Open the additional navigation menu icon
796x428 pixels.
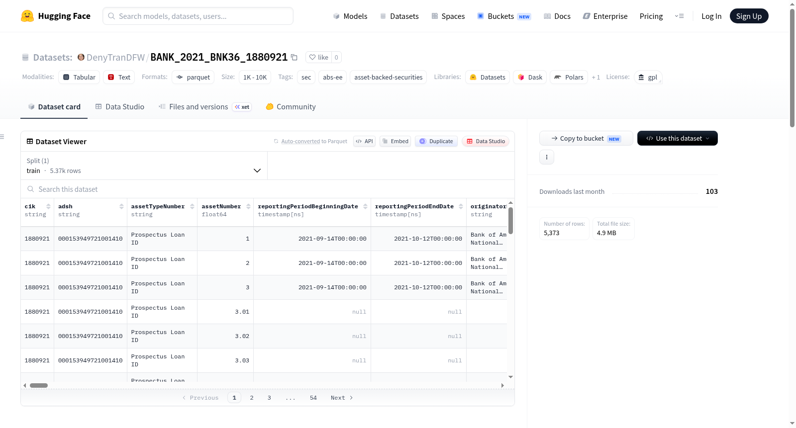click(679, 16)
